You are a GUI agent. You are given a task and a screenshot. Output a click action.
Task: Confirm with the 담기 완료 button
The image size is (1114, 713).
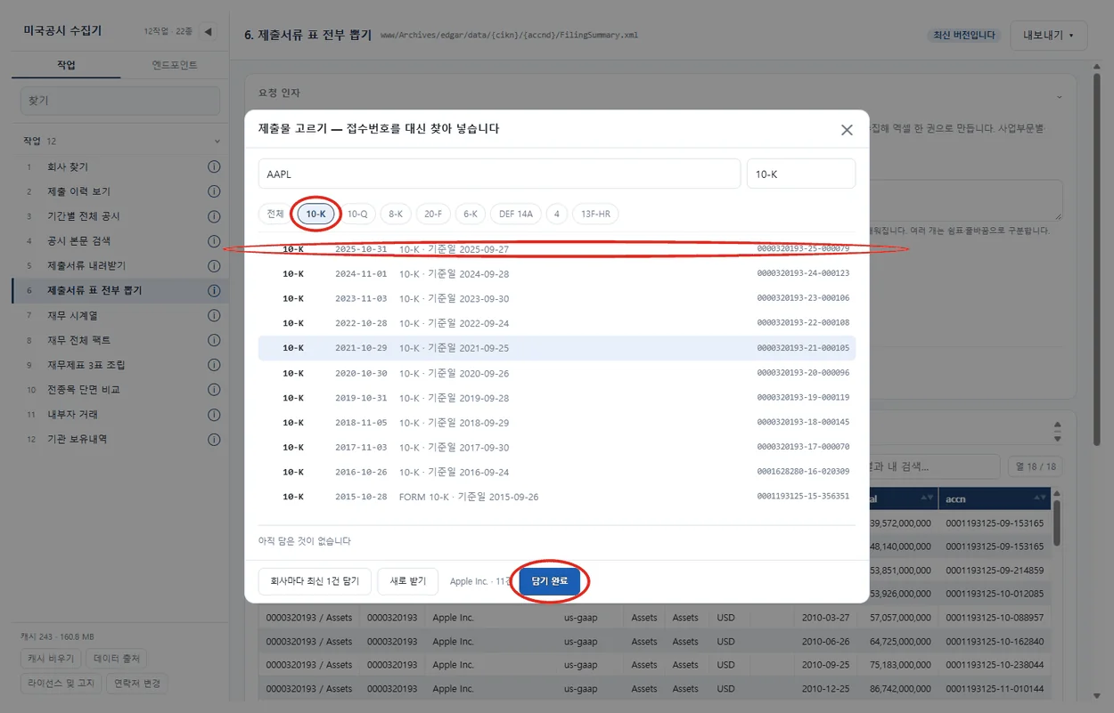550,581
